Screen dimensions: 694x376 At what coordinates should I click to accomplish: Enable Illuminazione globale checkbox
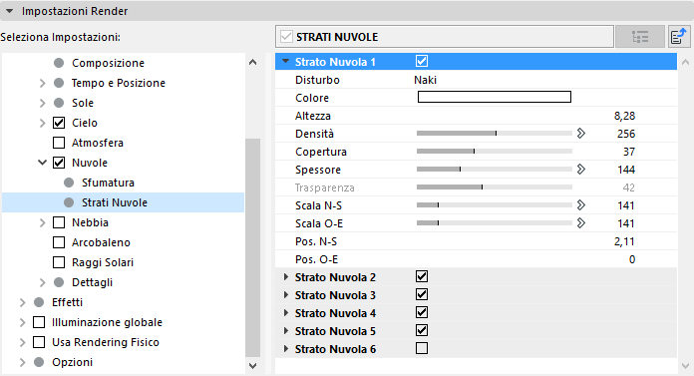click(39, 322)
